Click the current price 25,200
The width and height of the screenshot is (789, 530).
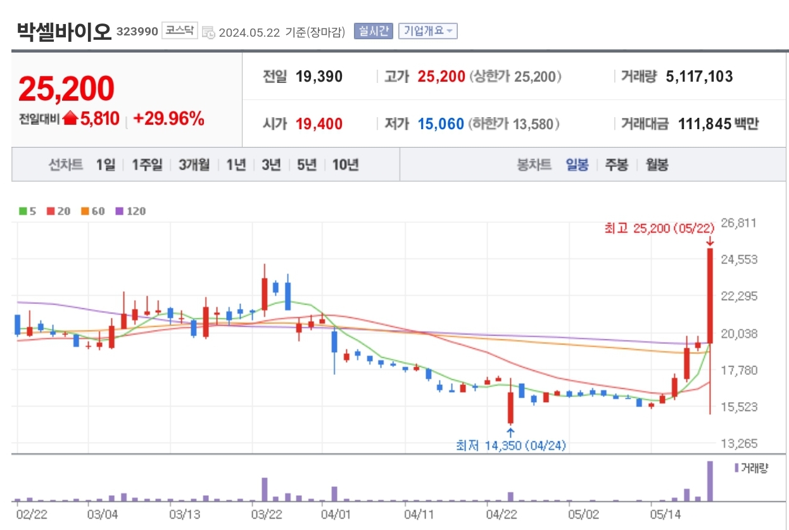click(x=66, y=89)
